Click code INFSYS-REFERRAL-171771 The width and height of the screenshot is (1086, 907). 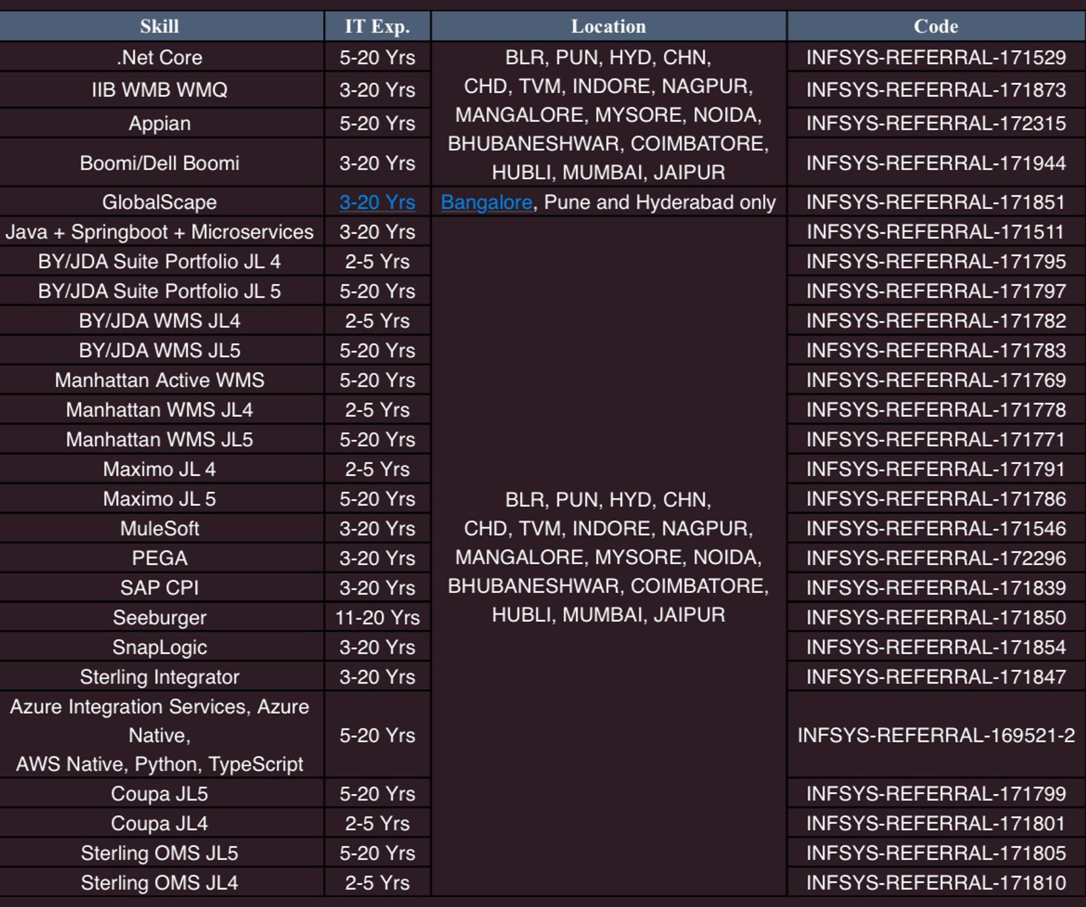pos(936,439)
